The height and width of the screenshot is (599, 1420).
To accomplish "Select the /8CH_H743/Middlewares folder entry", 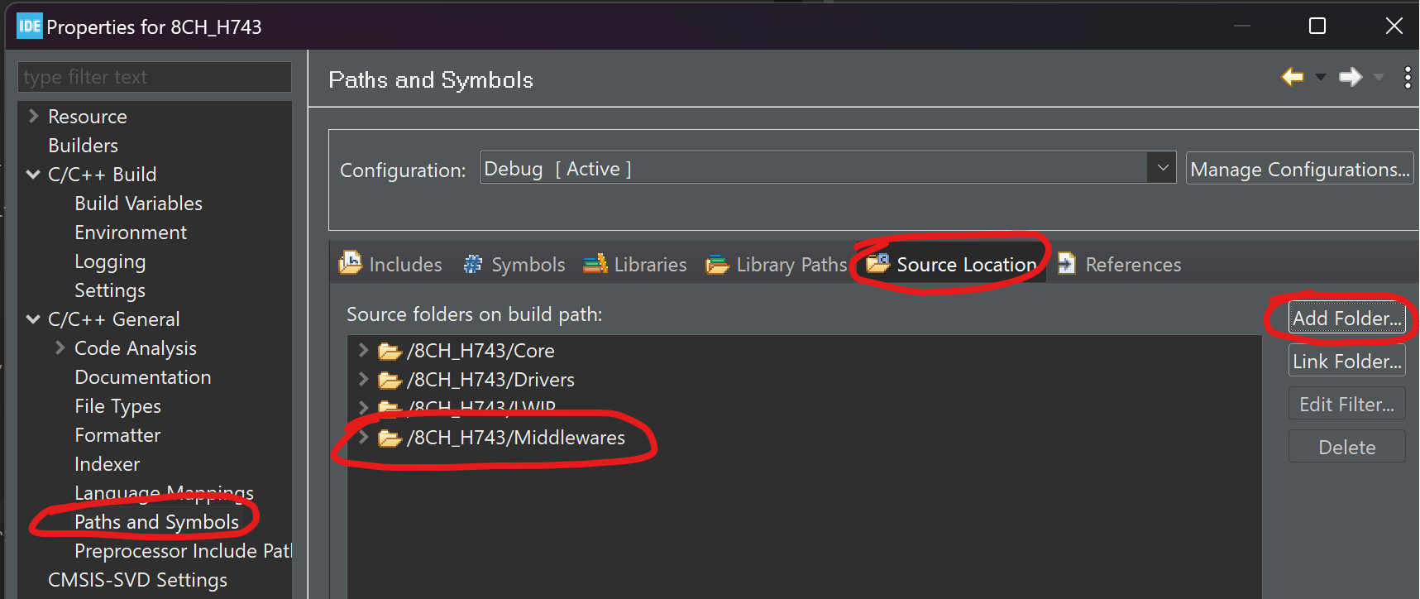I will pos(515,438).
